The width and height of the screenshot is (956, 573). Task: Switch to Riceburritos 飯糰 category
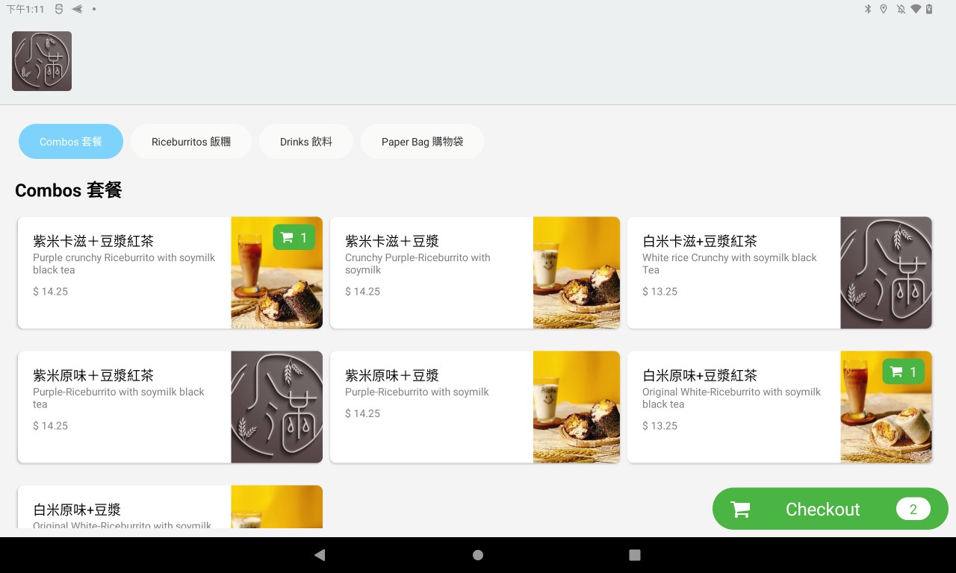[190, 142]
